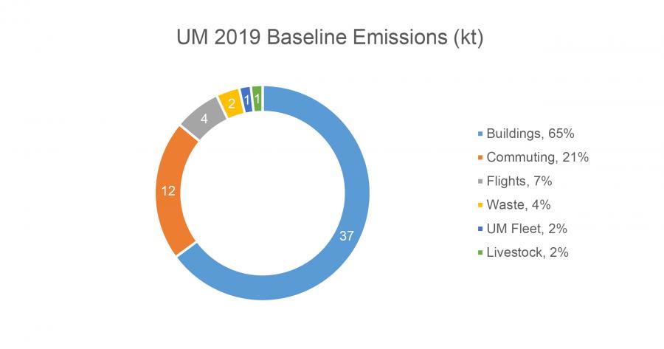
Task: Click the light blue Buildings legend swatch
Action: point(481,134)
